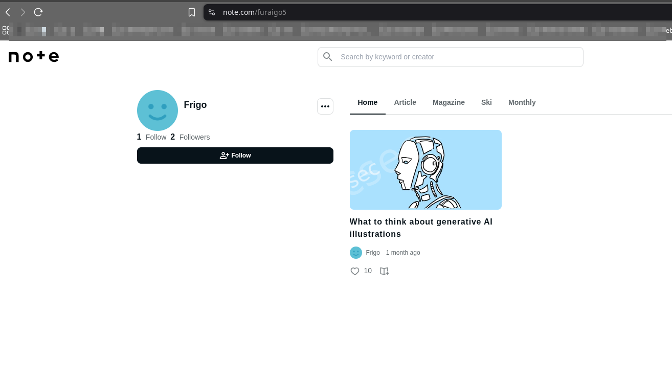Click the browser back arrow

[8, 12]
